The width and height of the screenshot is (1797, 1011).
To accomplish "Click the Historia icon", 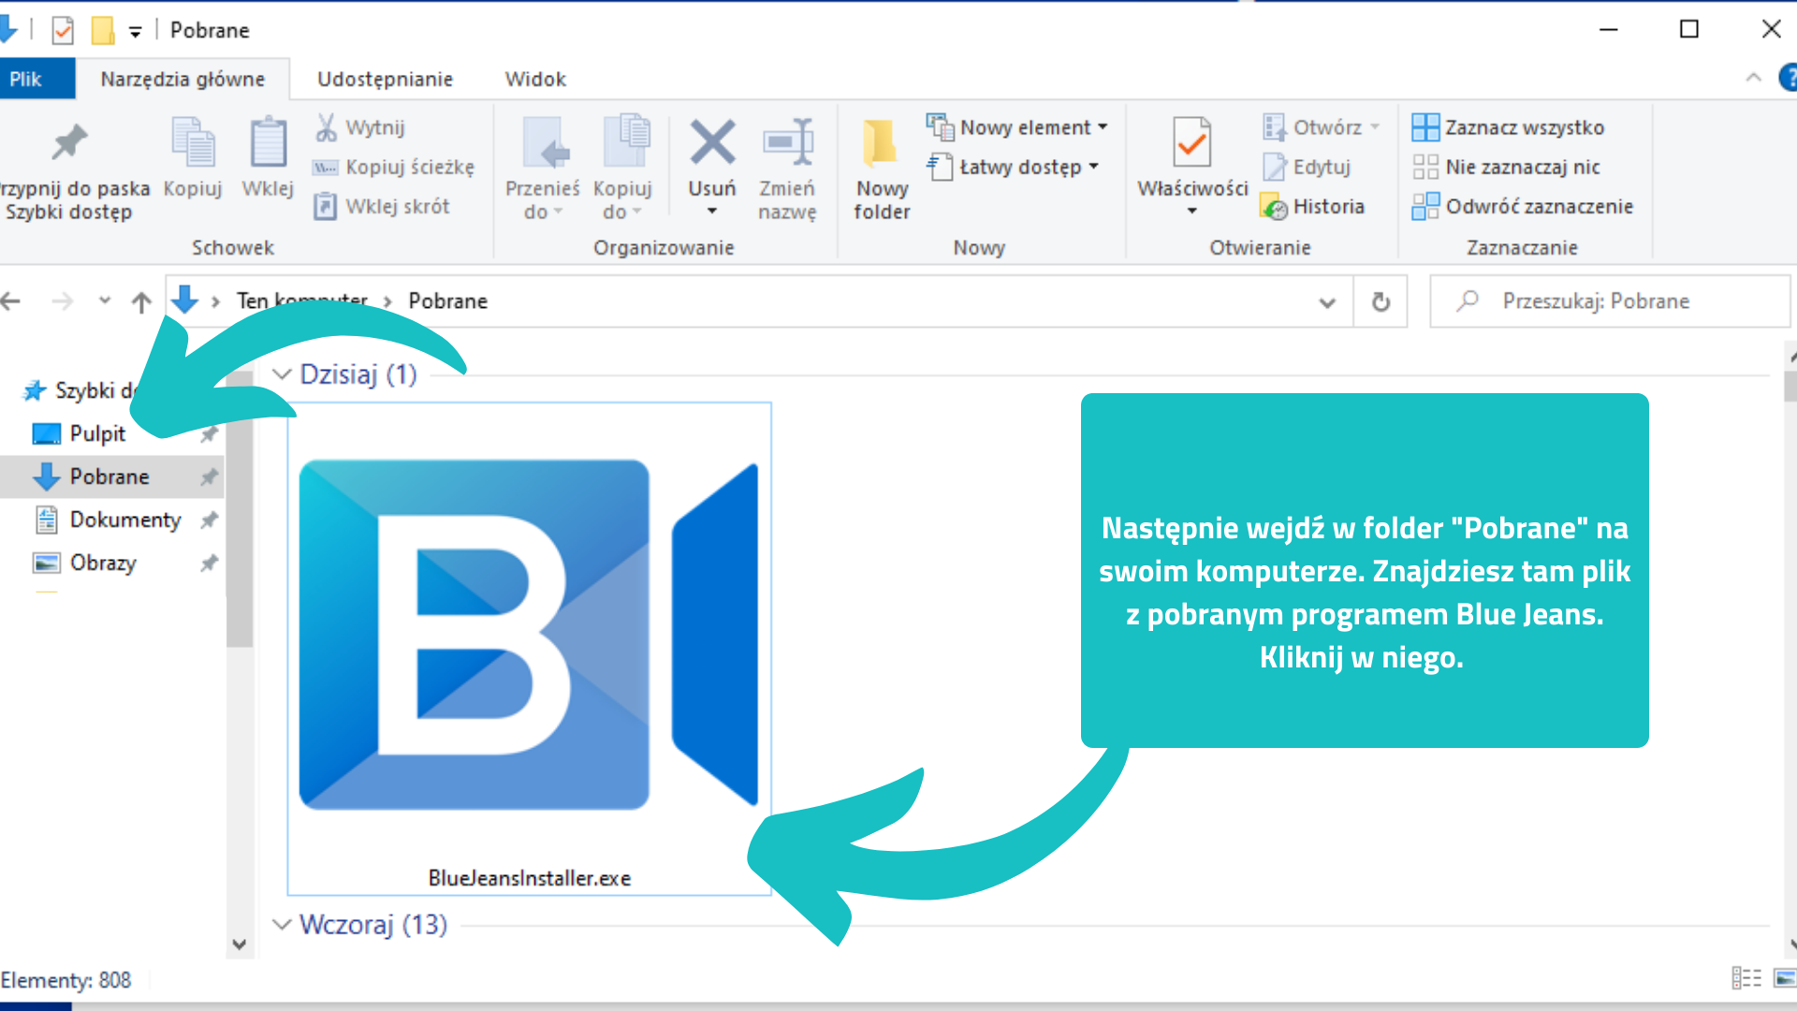I will click(x=1274, y=206).
